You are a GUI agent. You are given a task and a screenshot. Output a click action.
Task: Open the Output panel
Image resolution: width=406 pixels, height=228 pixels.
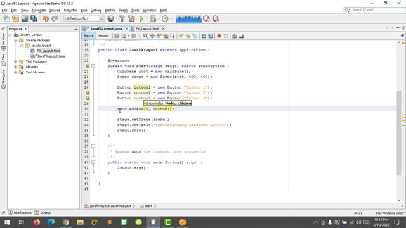pyautogui.click(x=43, y=213)
